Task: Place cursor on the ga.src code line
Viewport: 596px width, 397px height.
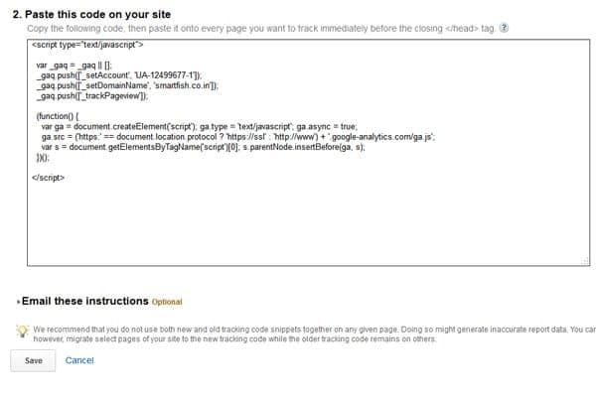Action: click(x=238, y=137)
